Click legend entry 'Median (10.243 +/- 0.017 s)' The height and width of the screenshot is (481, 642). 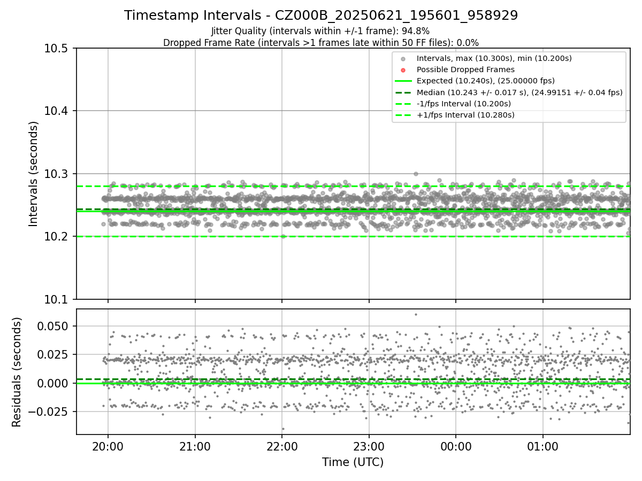click(x=519, y=92)
